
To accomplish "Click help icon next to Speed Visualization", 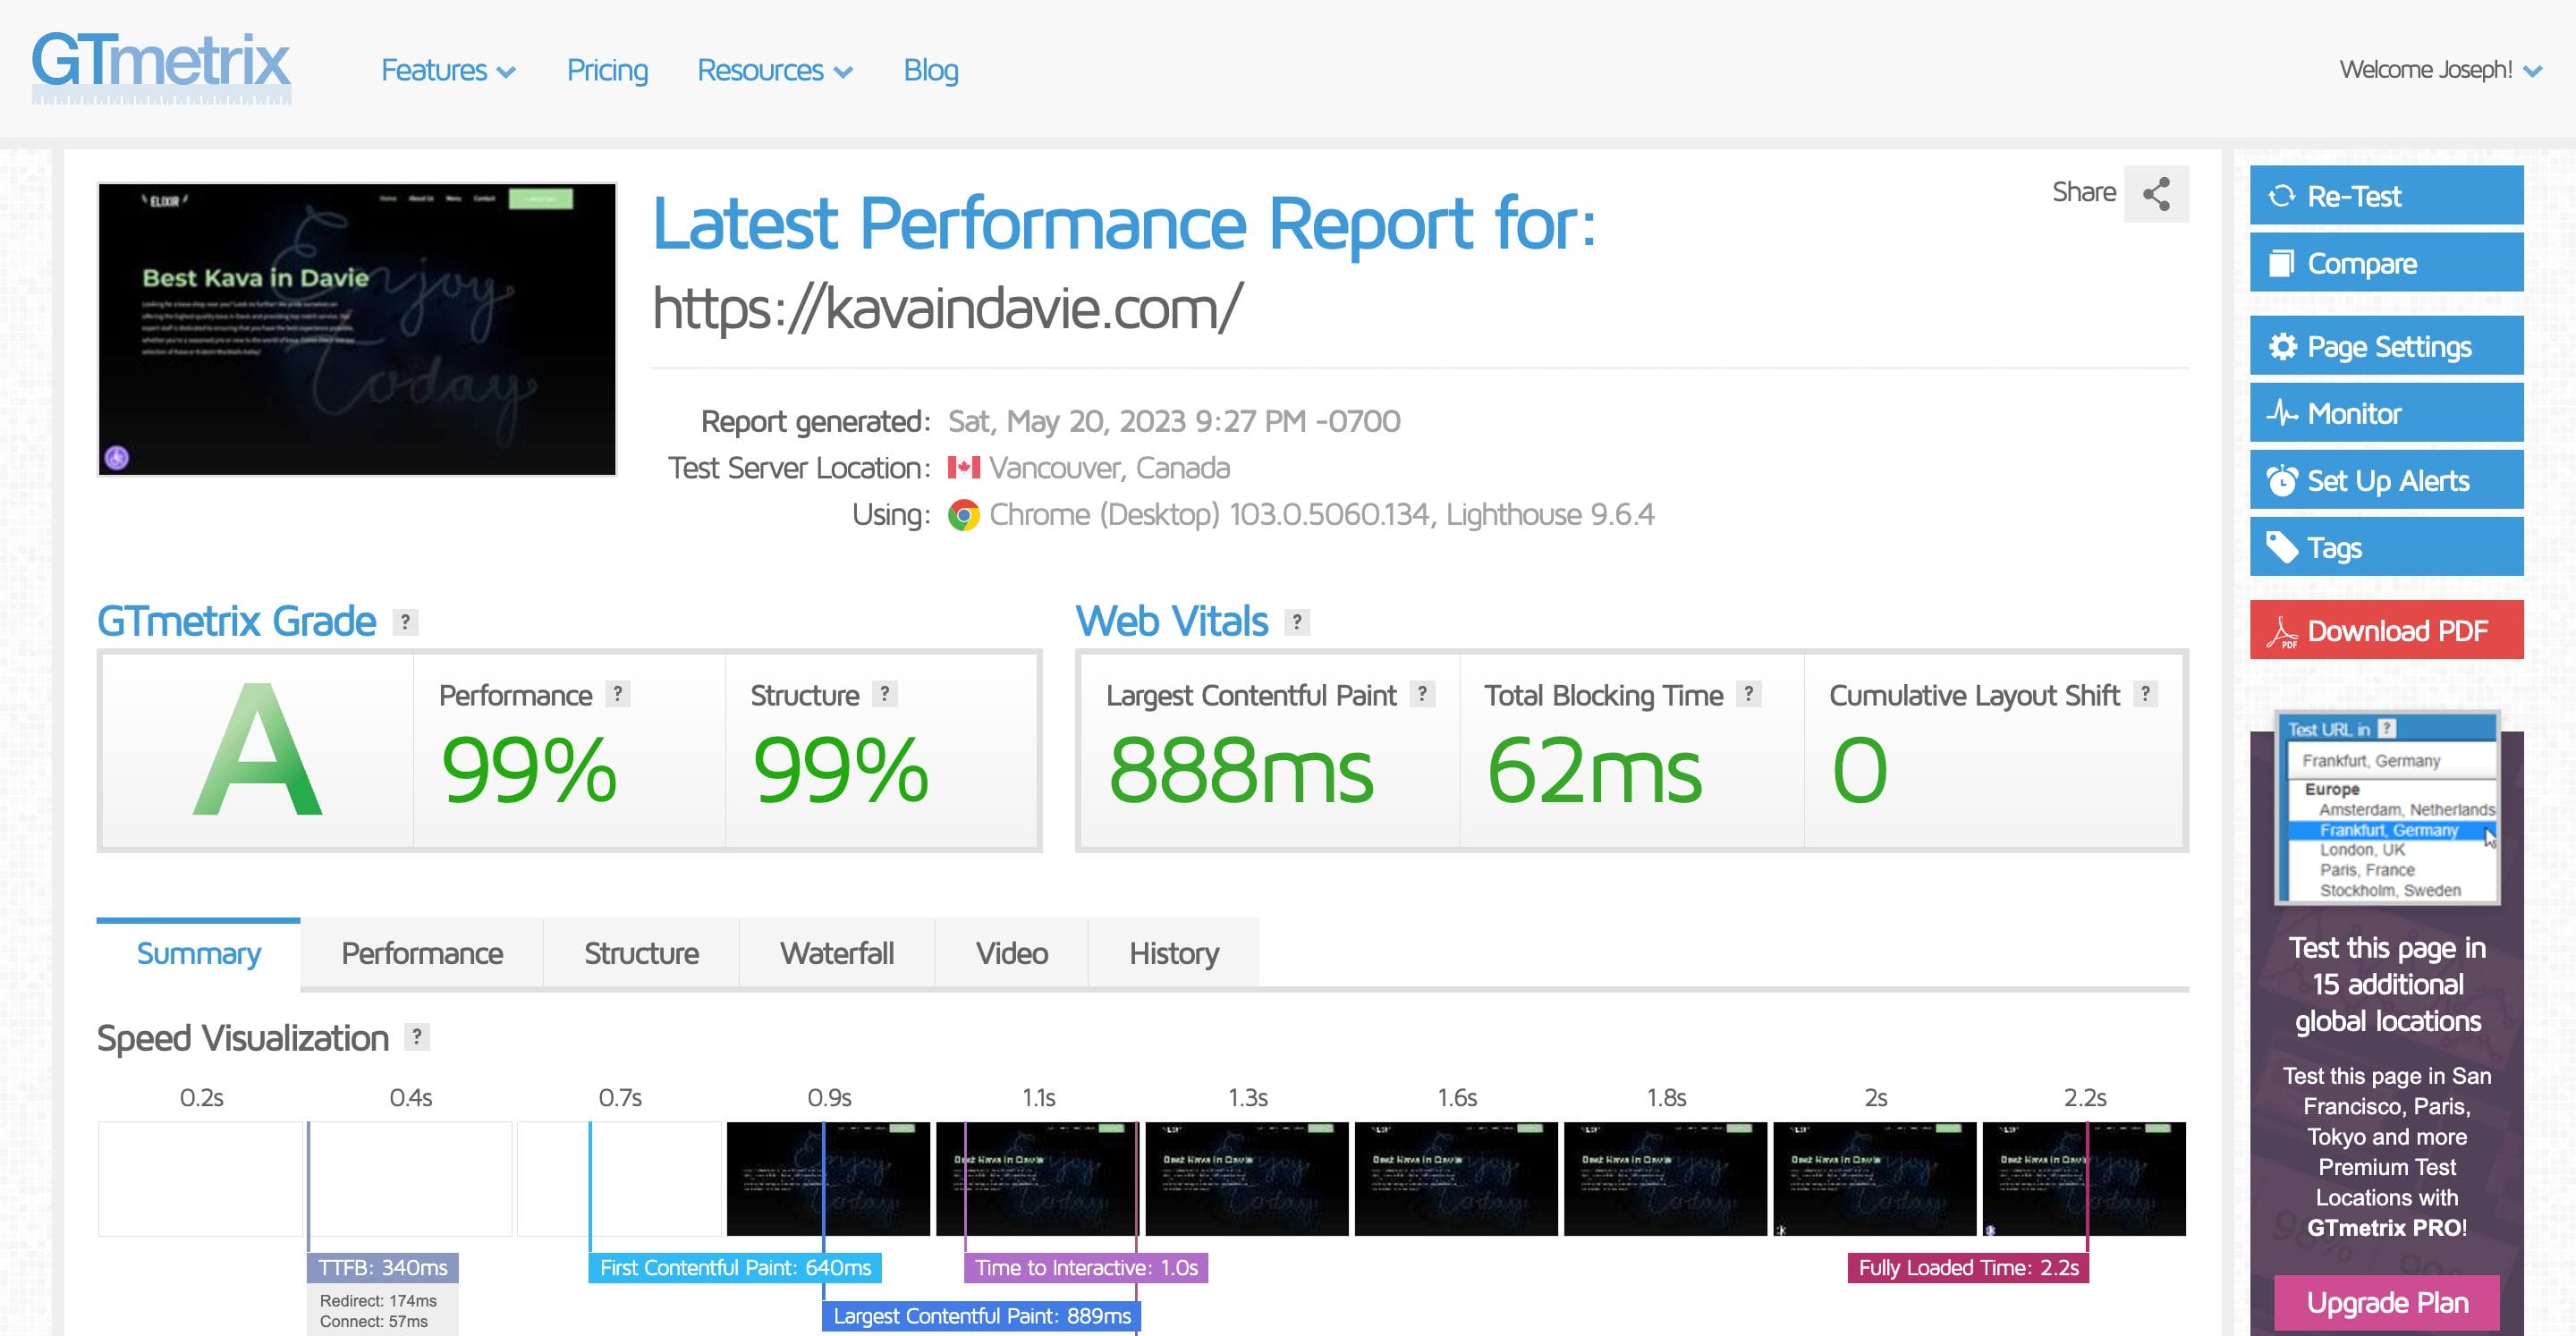I will (417, 1037).
